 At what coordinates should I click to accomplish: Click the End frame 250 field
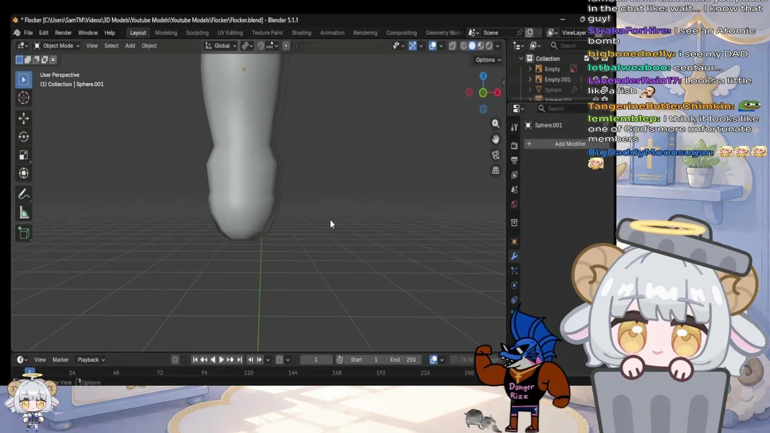[403, 360]
